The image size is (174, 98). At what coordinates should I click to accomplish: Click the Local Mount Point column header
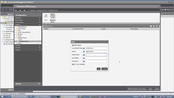pos(86,29)
